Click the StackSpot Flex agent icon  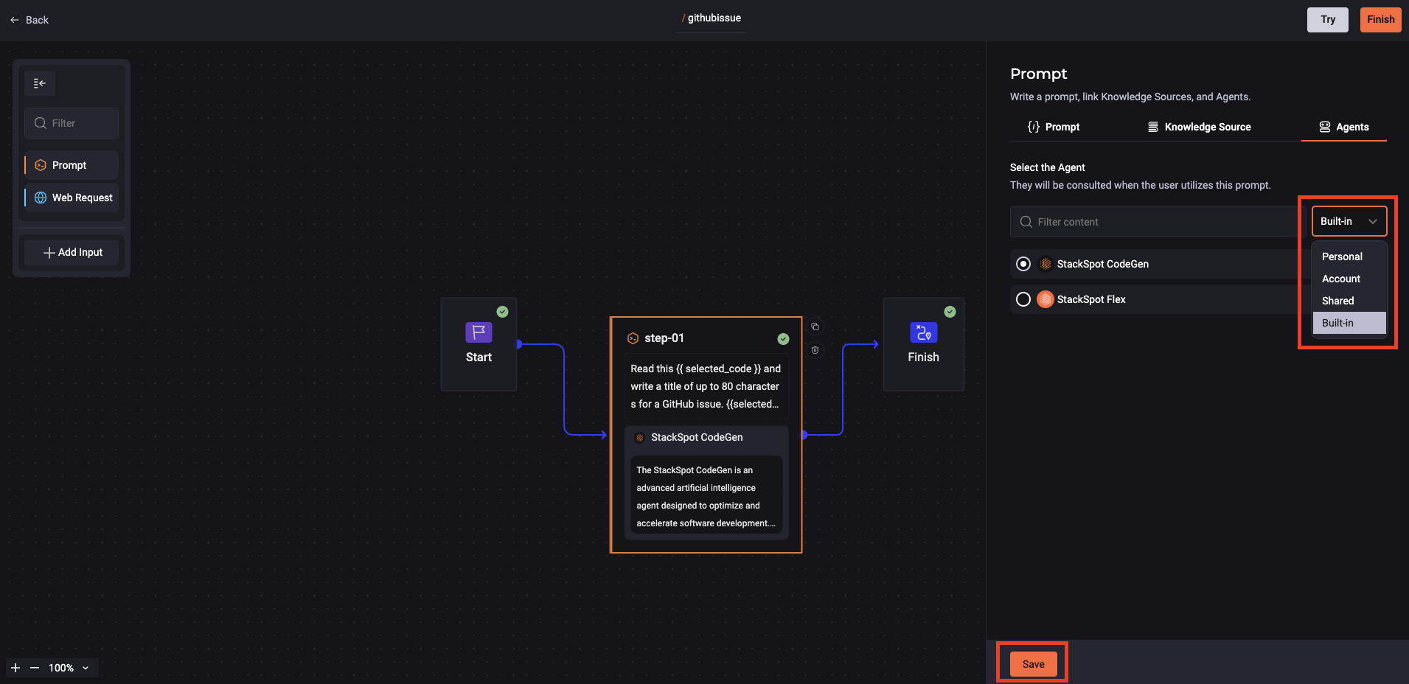point(1046,299)
